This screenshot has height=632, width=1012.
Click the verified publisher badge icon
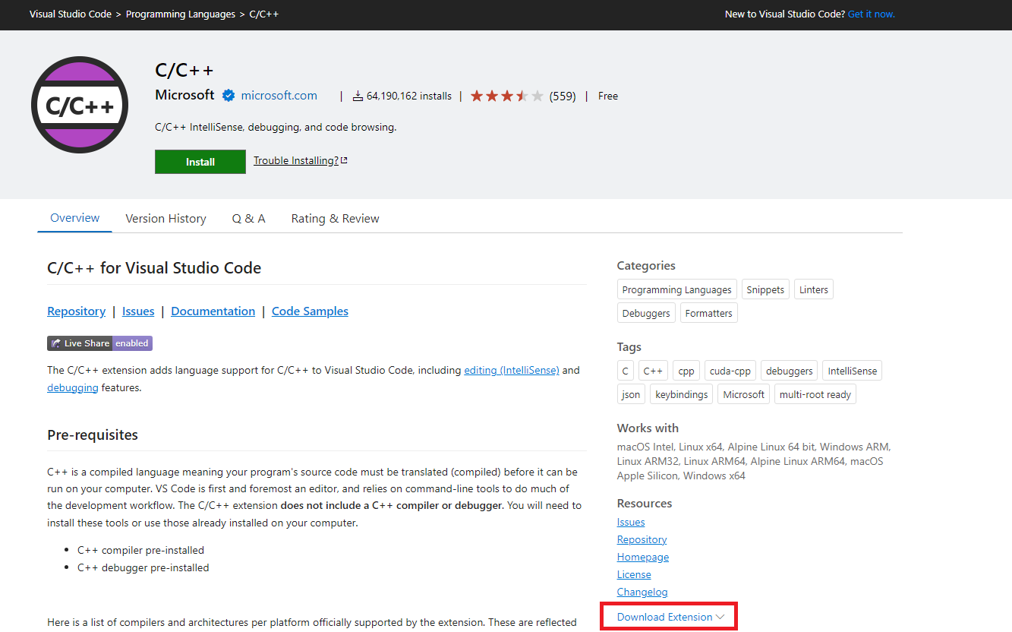229,96
